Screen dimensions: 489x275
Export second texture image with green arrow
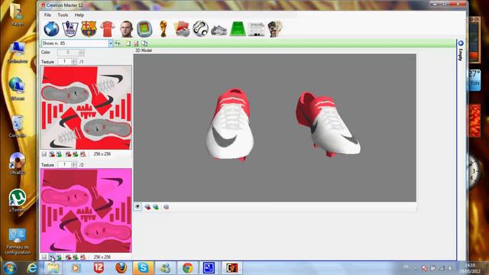pos(59,257)
